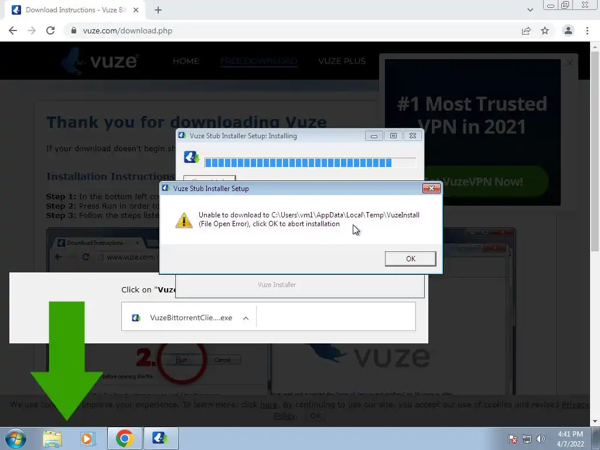Viewport: 600px width, 450px height.
Task: Open HOME in the Vuze navigation
Action: click(186, 61)
